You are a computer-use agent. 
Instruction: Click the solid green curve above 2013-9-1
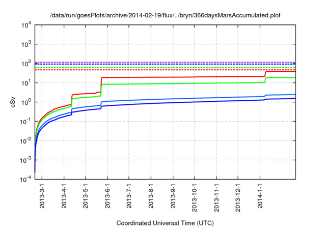tap(173, 83)
